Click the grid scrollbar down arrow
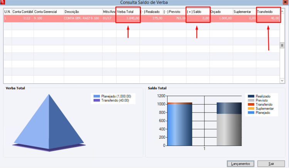The image size is (289, 168). pos(282,81)
